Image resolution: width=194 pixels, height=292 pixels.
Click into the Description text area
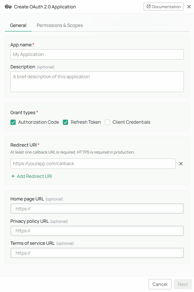click(97, 82)
